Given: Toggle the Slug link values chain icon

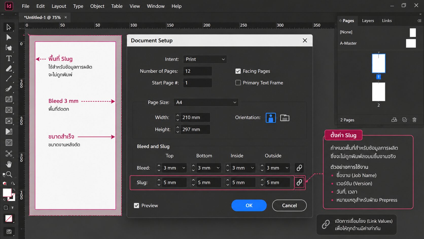Looking at the screenshot, I should tap(299, 182).
